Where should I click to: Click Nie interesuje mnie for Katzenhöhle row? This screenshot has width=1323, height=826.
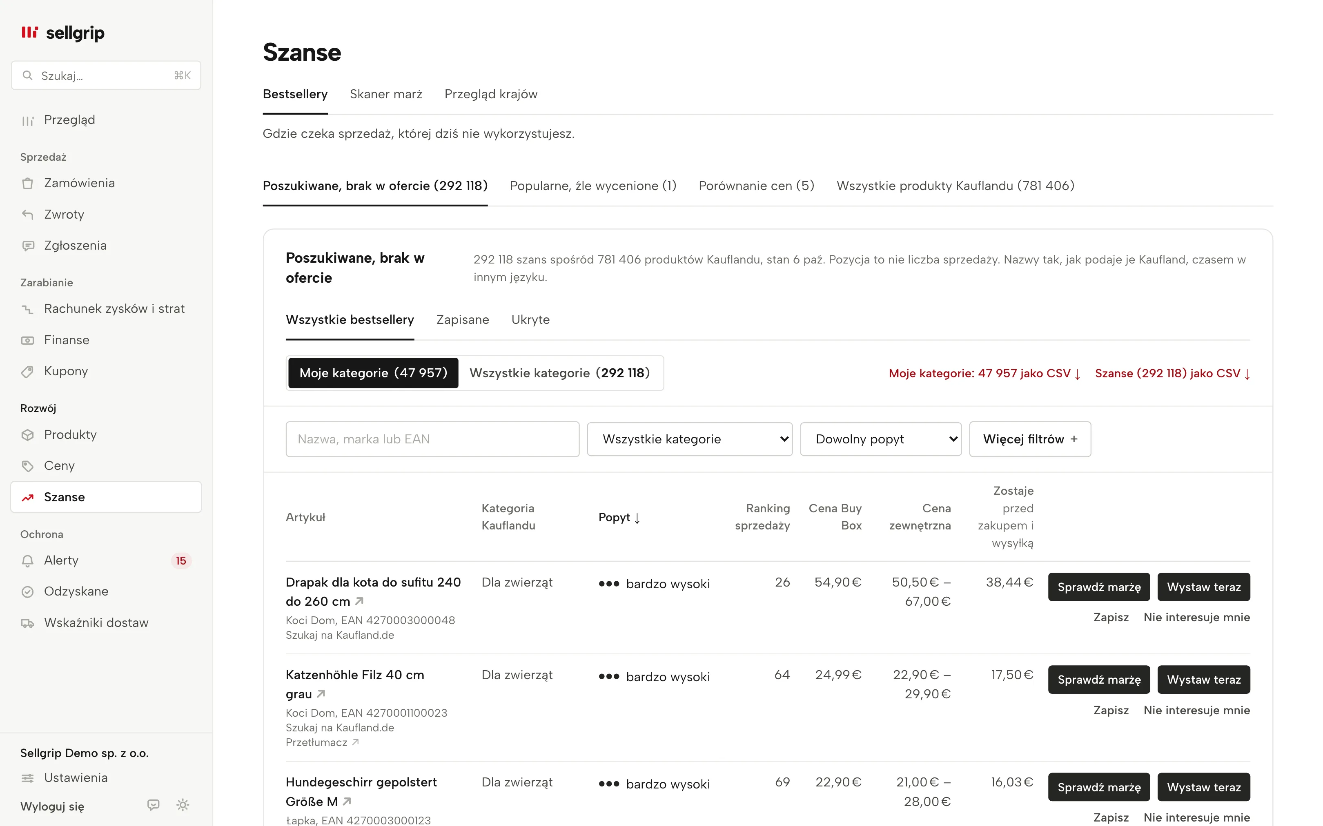pos(1197,710)
